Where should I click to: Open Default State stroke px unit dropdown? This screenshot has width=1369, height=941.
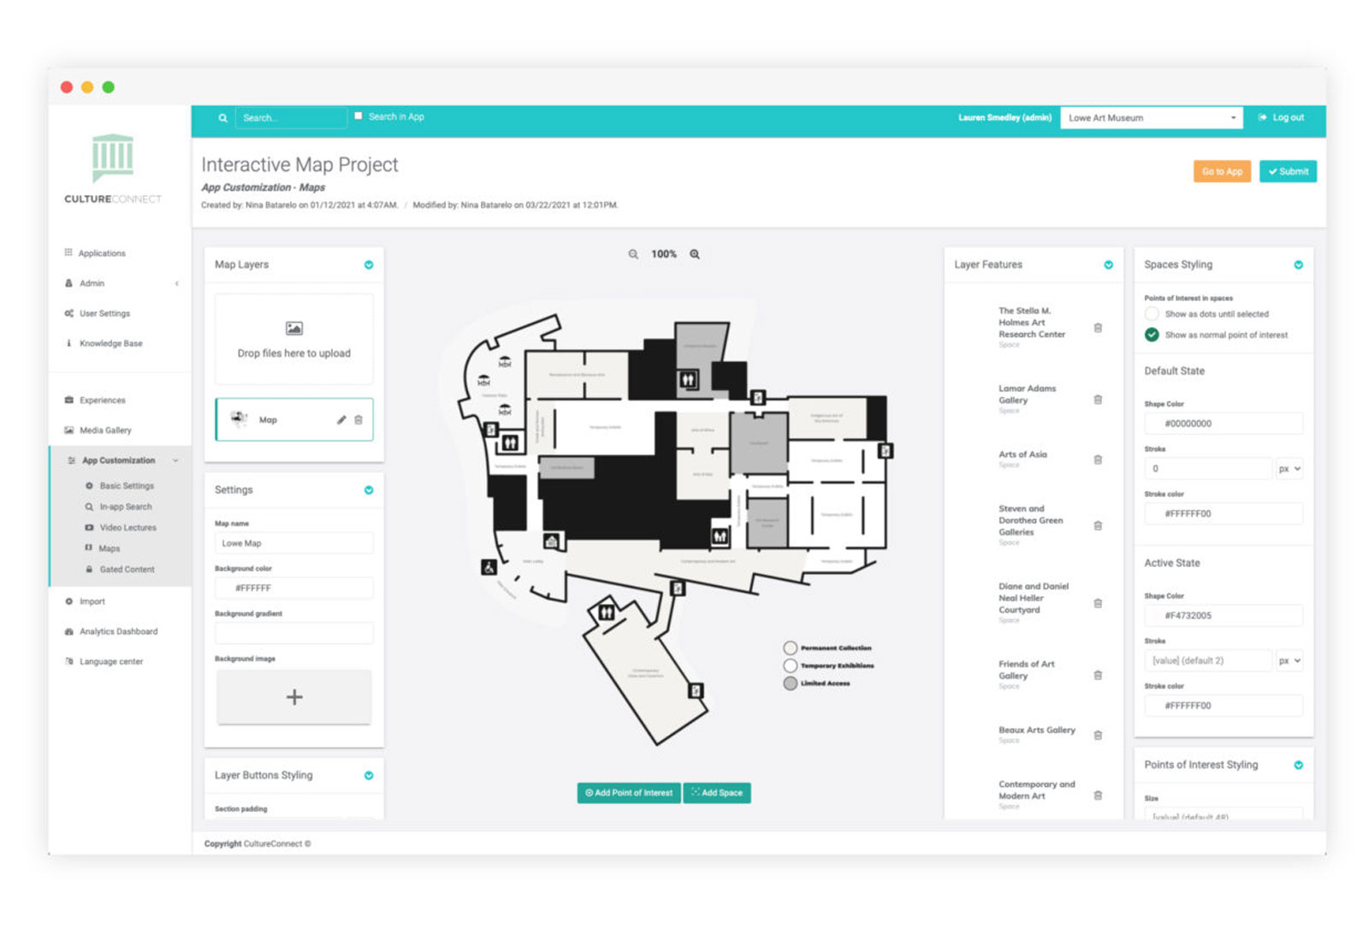click(x=1289, y=469)
